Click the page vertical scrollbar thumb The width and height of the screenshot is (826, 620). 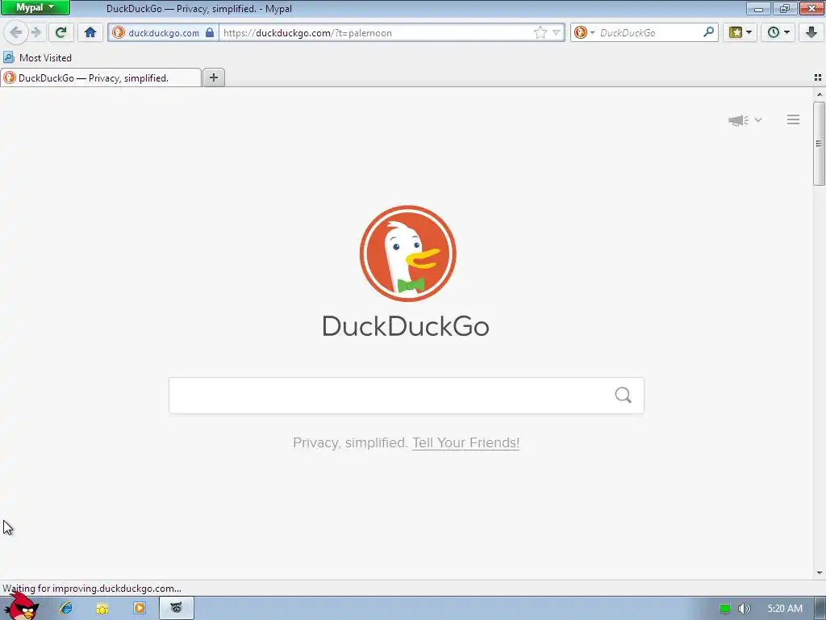pos(819,144)
